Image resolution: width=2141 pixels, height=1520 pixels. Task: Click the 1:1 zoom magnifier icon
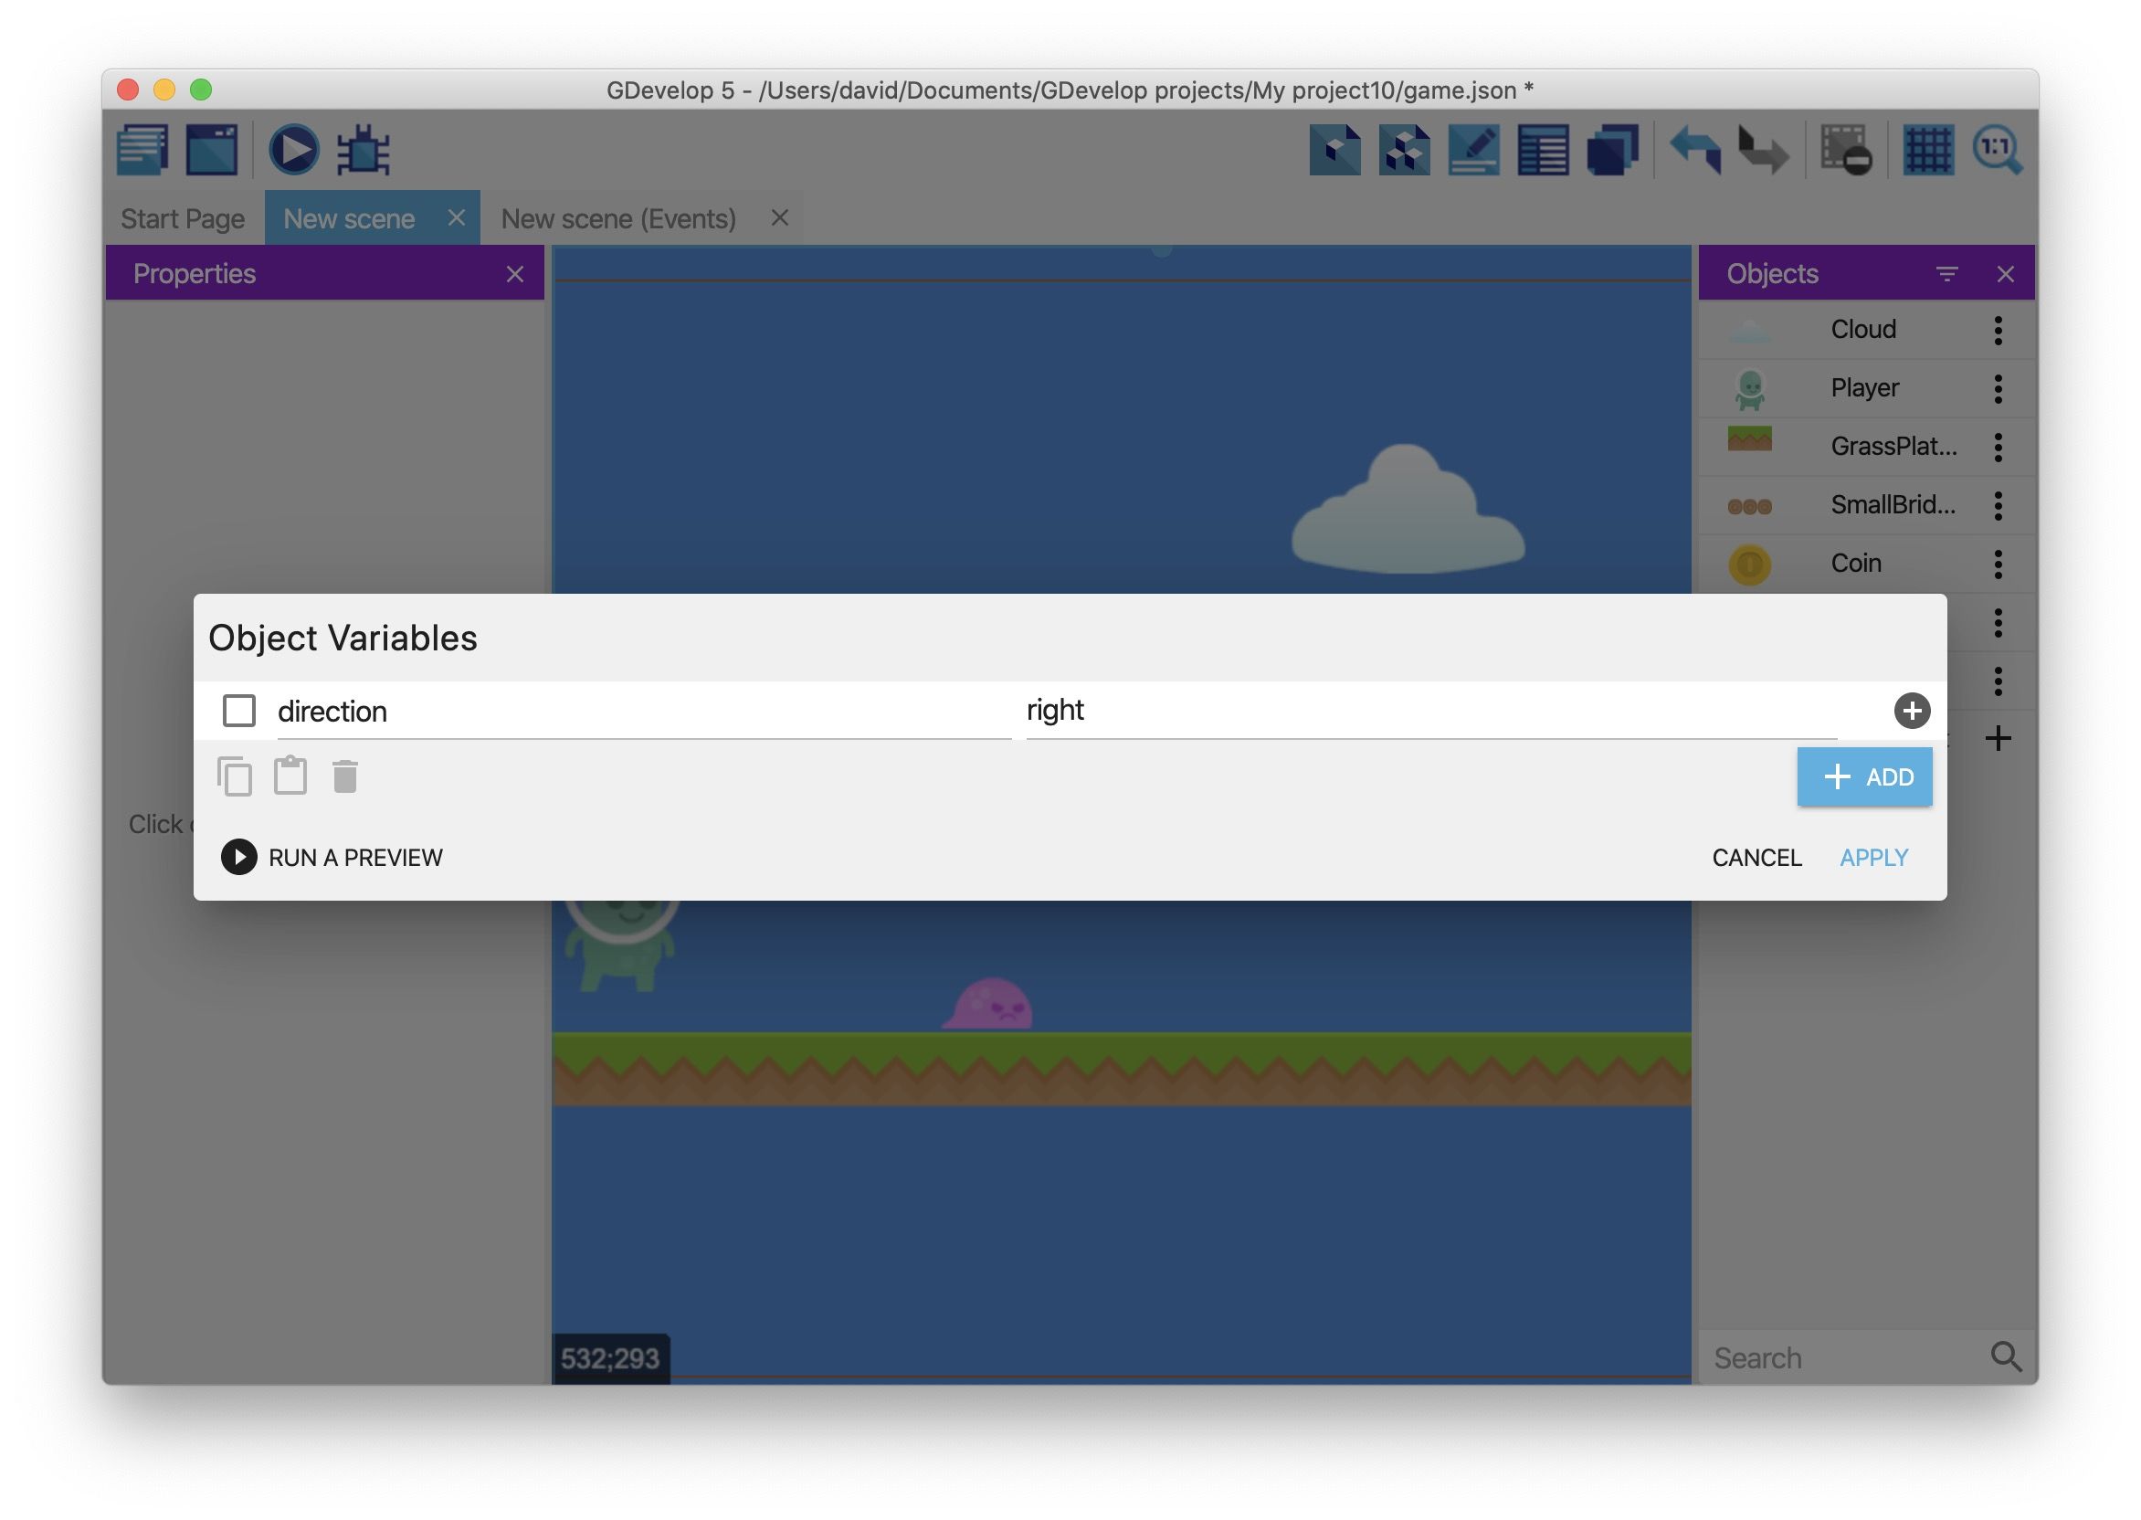1997,150
